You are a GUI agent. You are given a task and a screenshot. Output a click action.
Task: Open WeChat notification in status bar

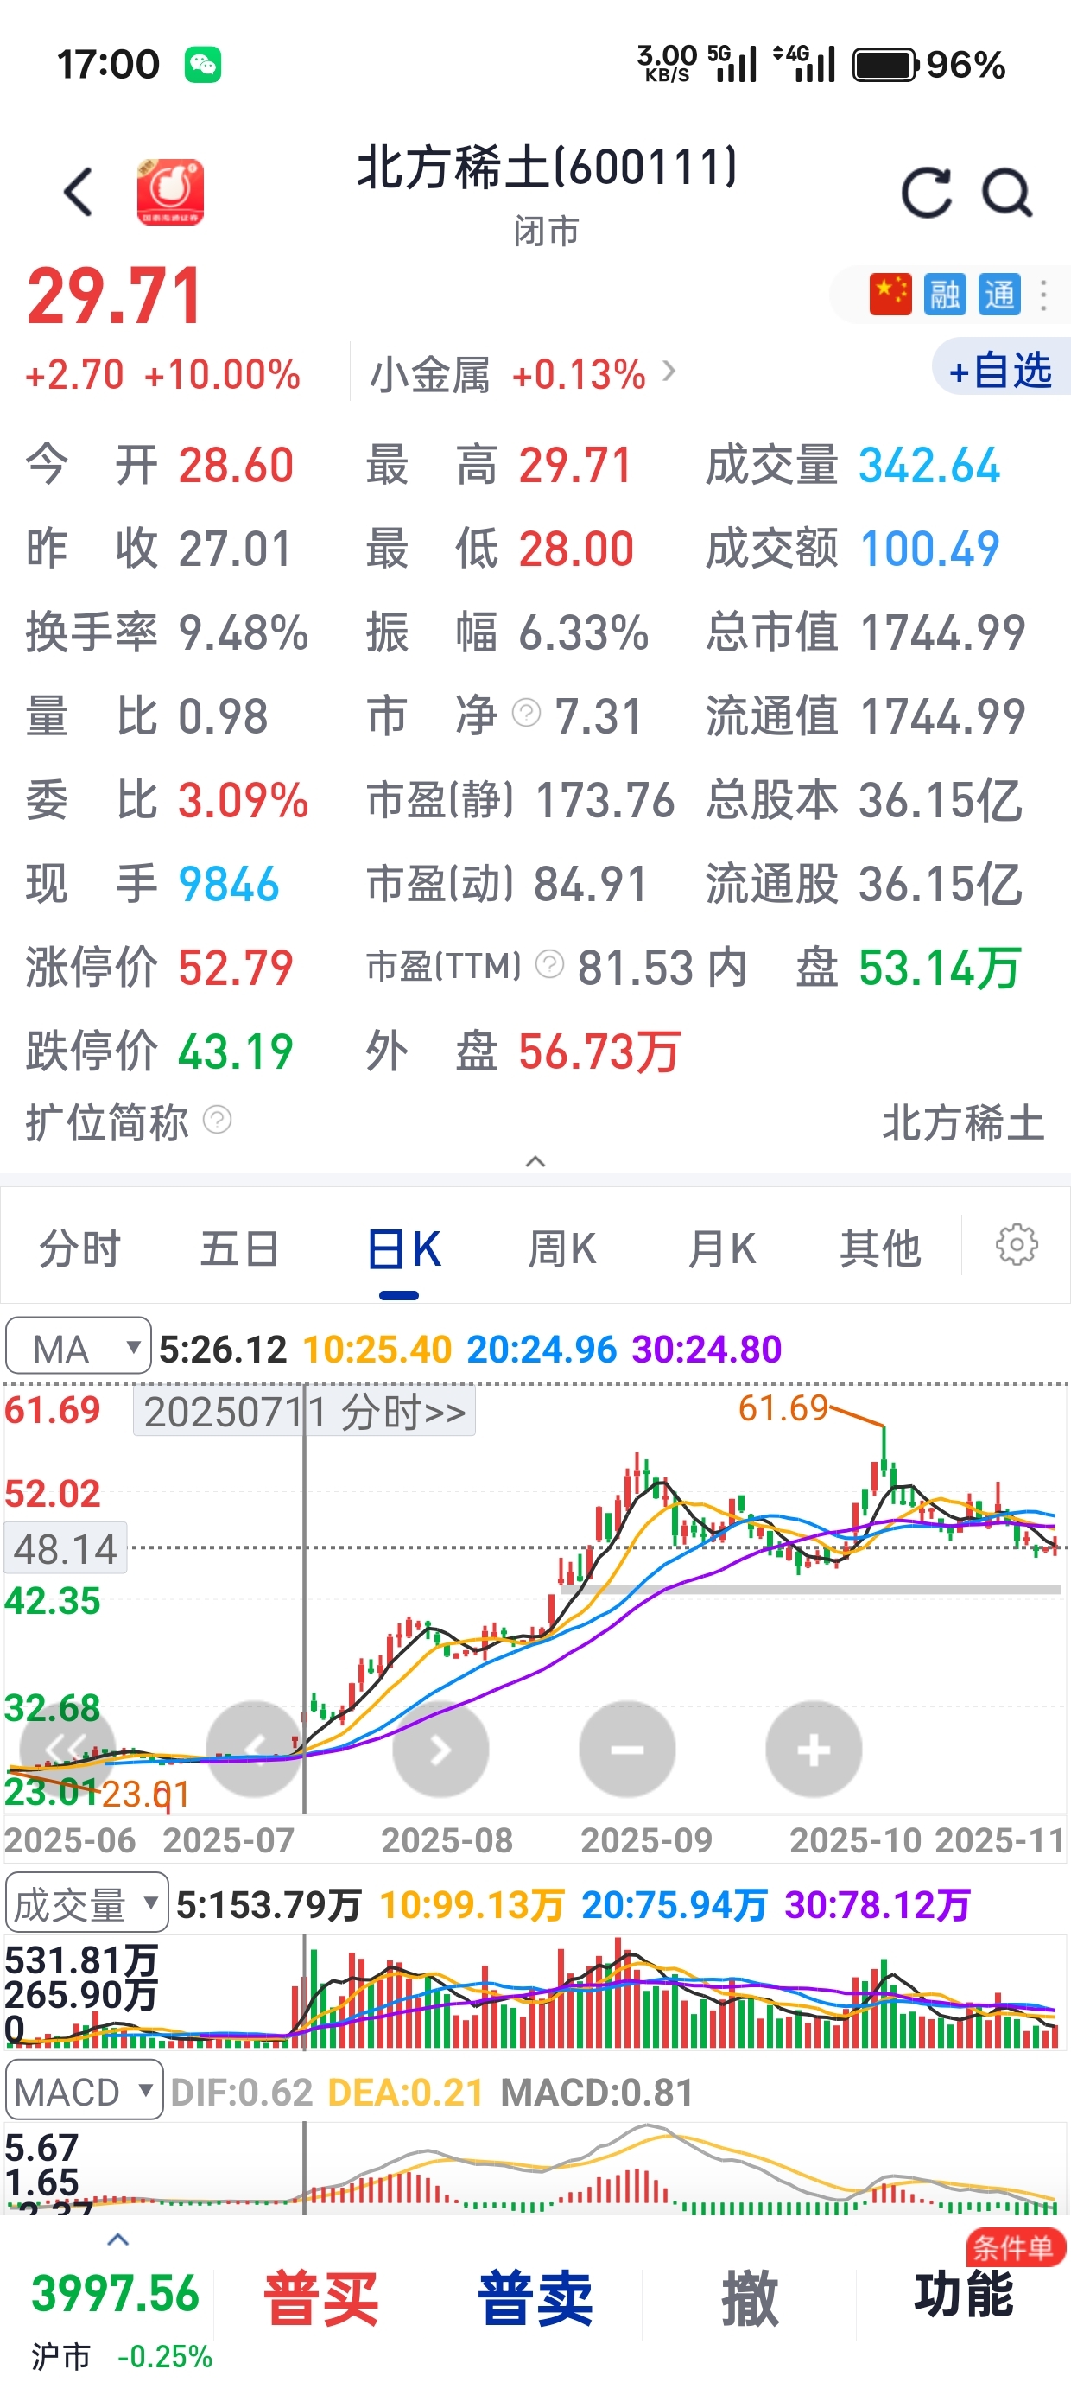click(x=203, y=65)
